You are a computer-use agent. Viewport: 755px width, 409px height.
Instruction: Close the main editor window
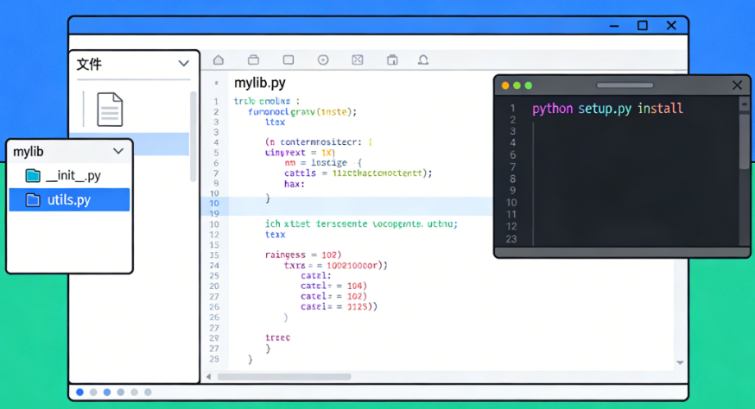[x=671, y=26]
